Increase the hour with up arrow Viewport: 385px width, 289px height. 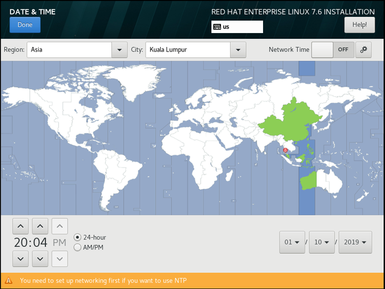pos(20,226)
